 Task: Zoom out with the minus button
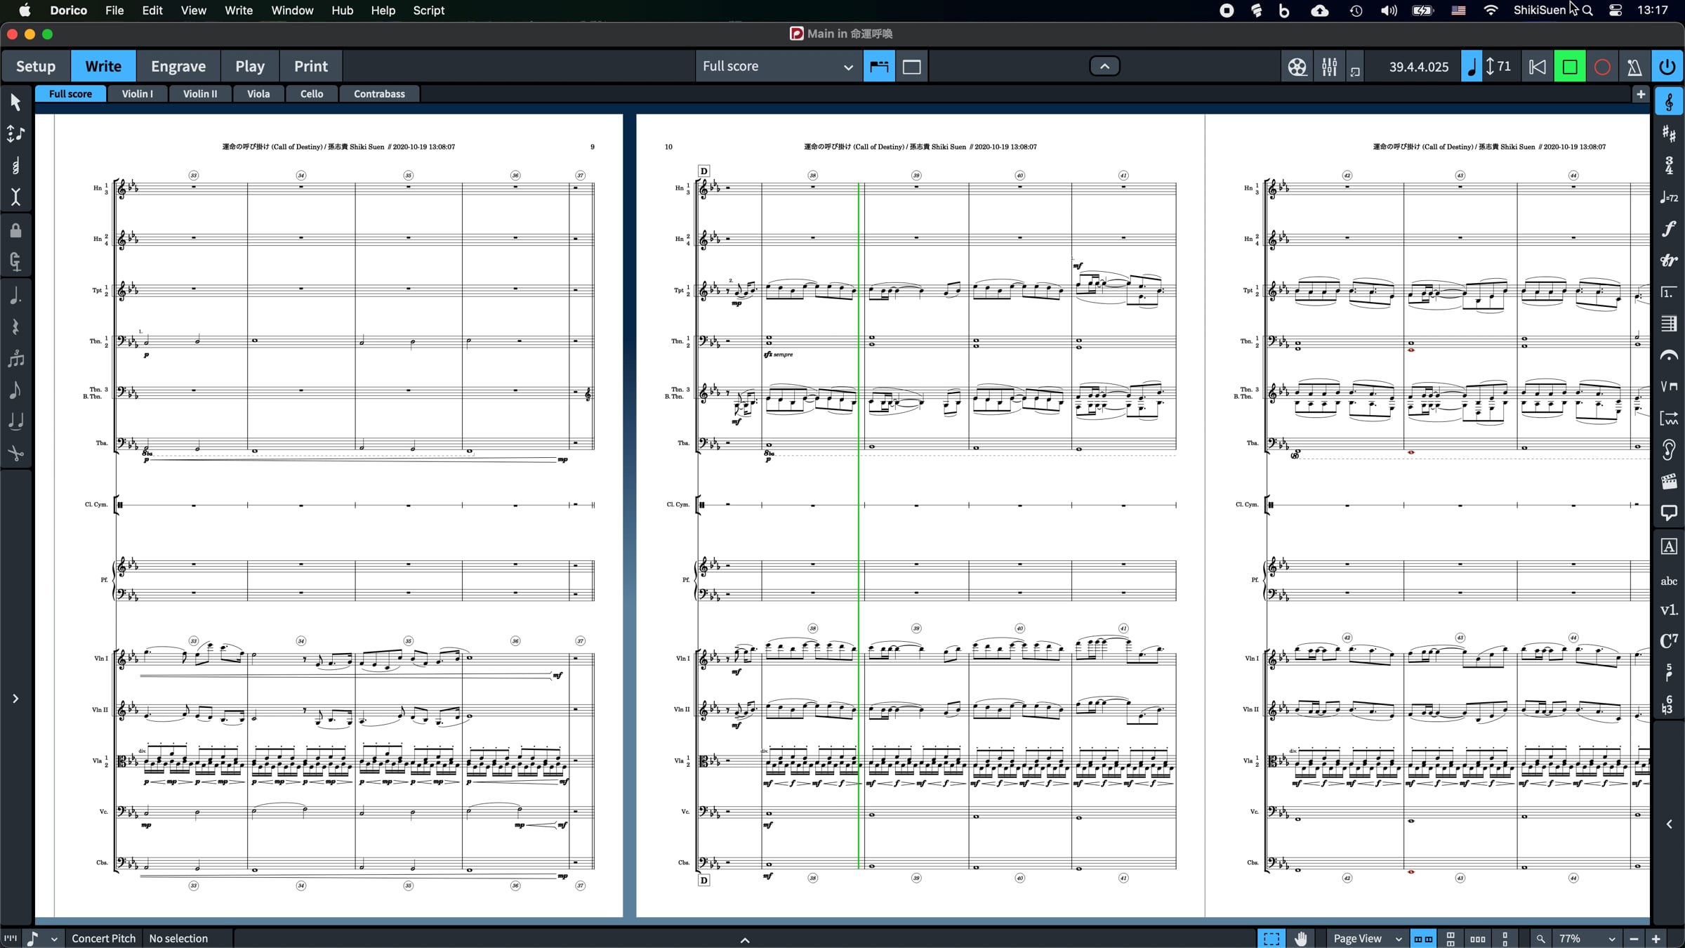[1634, 939]
